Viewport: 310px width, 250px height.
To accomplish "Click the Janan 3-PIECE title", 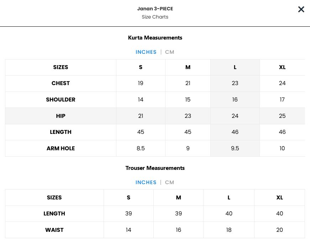I will coord(155,9).
